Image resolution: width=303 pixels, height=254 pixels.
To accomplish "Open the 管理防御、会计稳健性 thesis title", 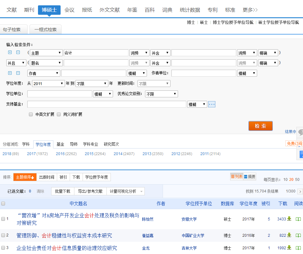I will [x=64, y=235].
